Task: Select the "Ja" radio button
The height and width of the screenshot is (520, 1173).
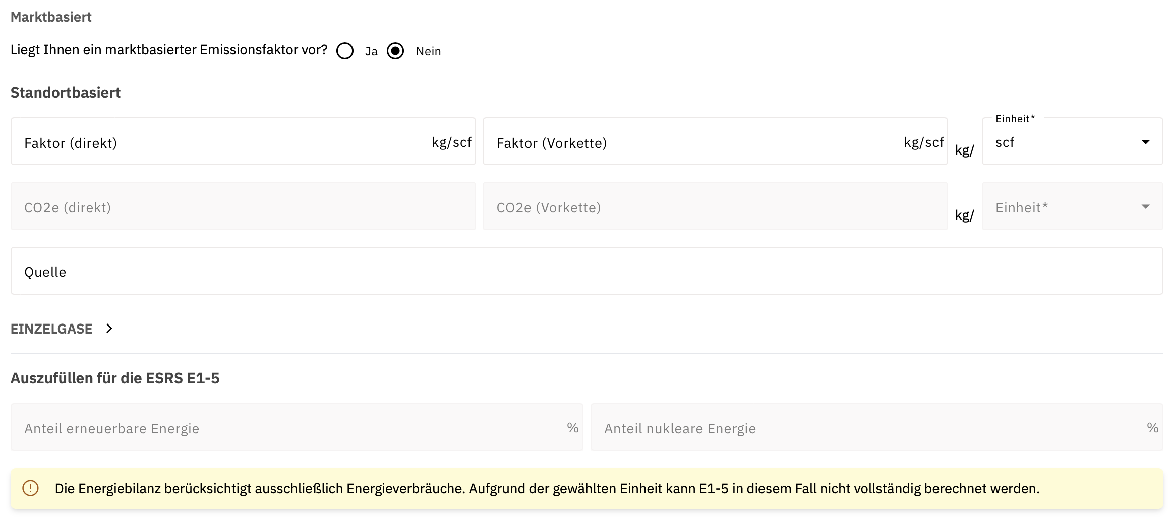Action: click(345, 51)
